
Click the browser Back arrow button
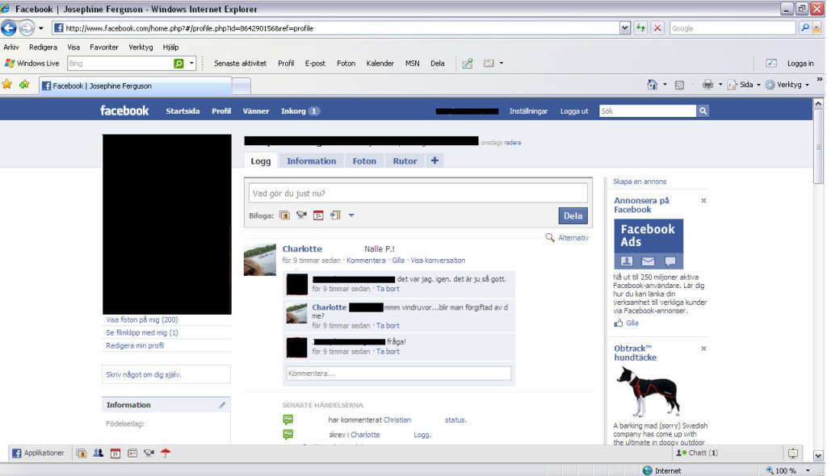[9, 27]
